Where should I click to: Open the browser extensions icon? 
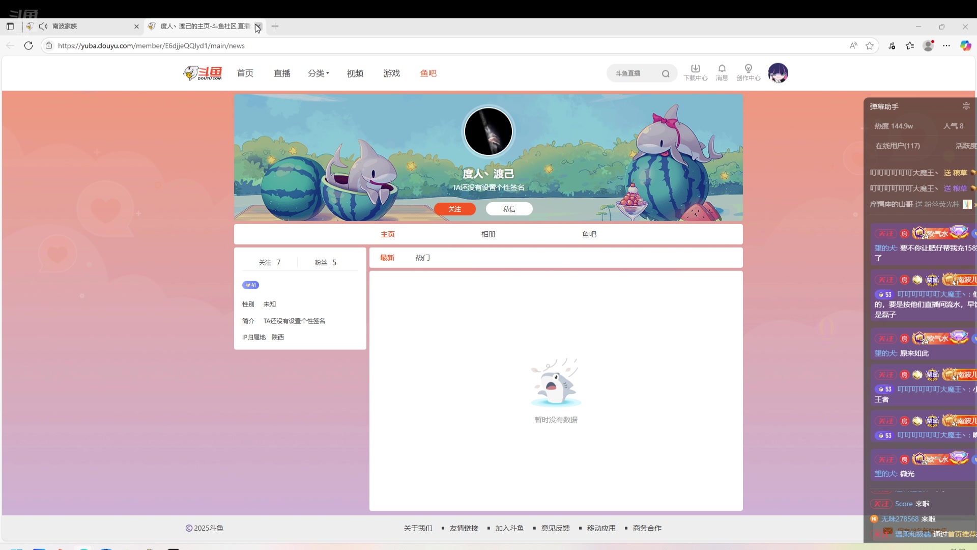coord(892,45)
